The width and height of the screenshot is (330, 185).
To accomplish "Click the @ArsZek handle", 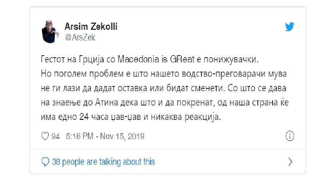I will 80,38.
